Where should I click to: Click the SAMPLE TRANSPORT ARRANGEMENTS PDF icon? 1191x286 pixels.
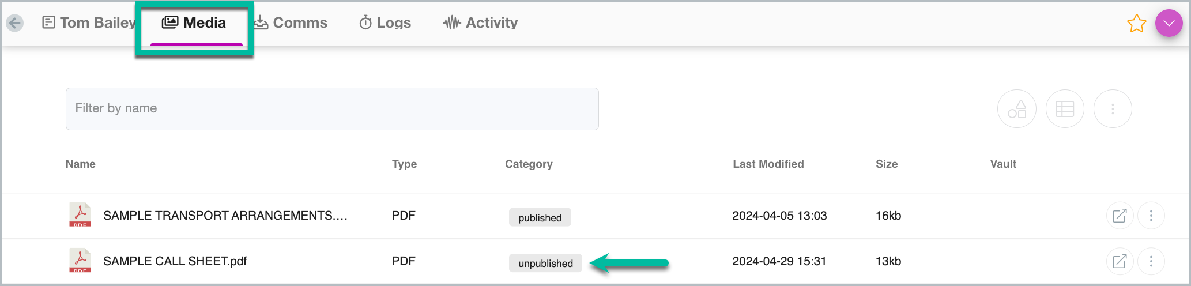pyautogui.click(x=80, y=215)
